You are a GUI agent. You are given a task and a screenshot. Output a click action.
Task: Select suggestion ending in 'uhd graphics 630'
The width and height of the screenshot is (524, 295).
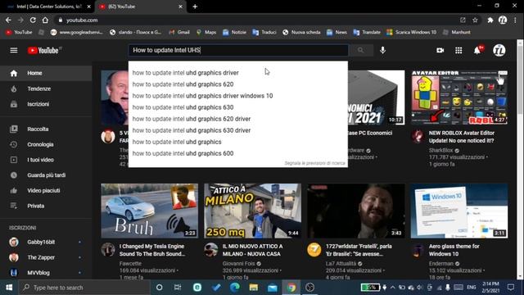(238, 107)
